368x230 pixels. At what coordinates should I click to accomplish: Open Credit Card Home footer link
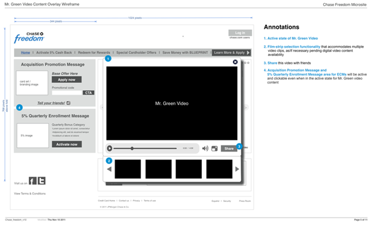tap(106, 201)
